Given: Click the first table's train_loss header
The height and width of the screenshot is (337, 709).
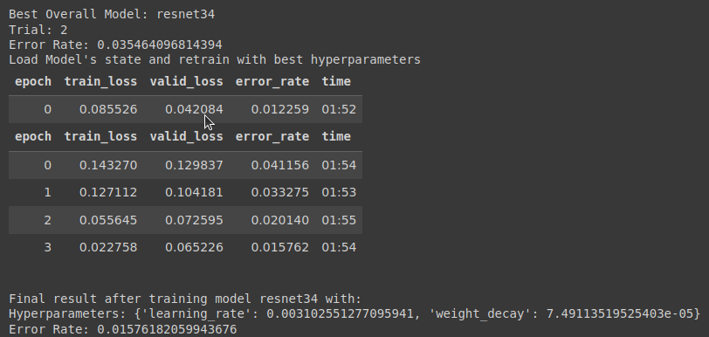Looking at the screenshot, I should pyautogui.click(x=100, y=81).
